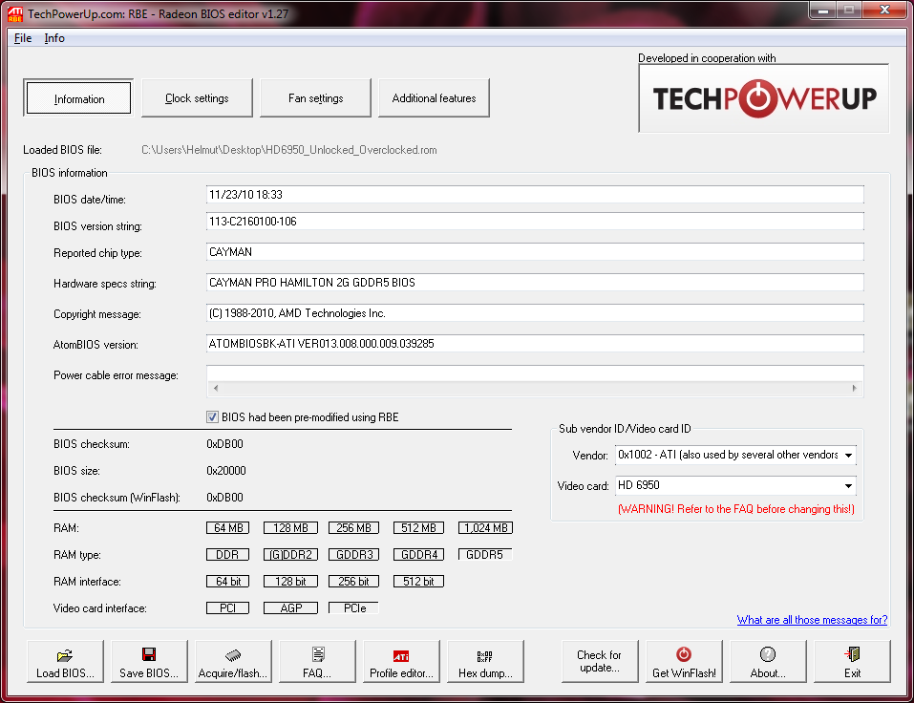Screen dimensions: 914x703
Task: Open Acquire/flash chip icon button
Action: [233, 661]
